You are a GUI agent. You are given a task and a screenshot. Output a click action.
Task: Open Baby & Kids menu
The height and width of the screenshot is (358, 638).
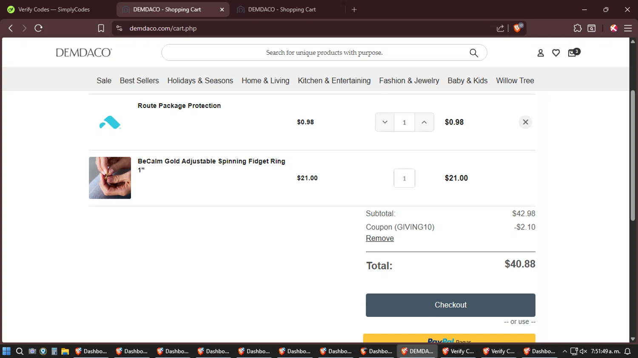467,81
